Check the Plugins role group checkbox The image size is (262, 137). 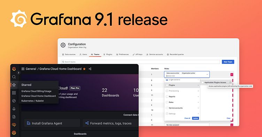click(167, 85)
